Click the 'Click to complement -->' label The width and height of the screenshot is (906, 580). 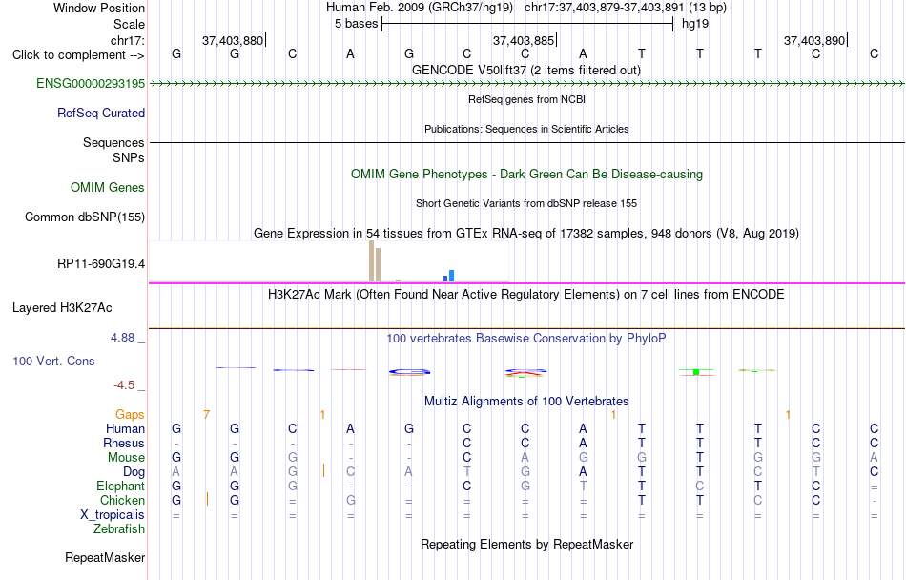pos(78,55)
